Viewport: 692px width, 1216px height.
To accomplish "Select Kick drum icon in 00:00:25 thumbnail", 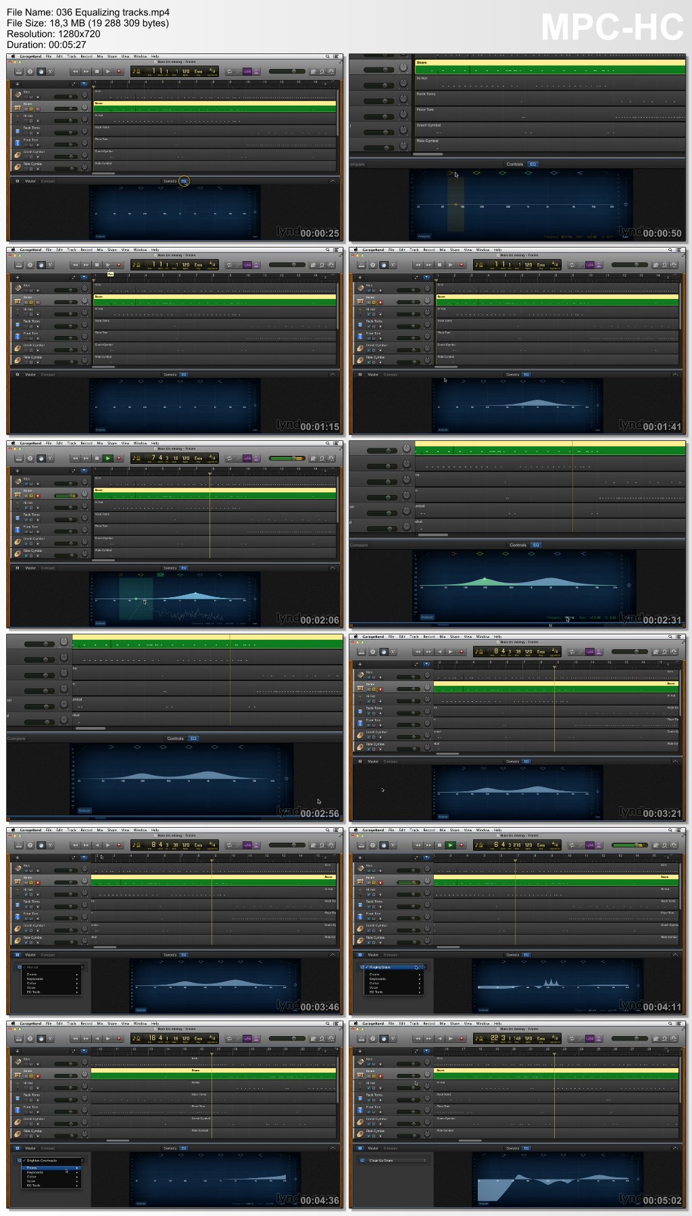I will [18, 95].
